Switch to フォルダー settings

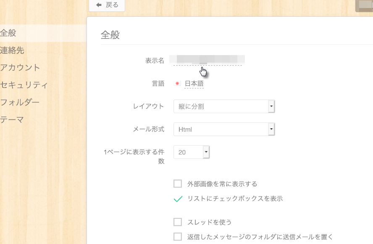[x=20, y=102]
